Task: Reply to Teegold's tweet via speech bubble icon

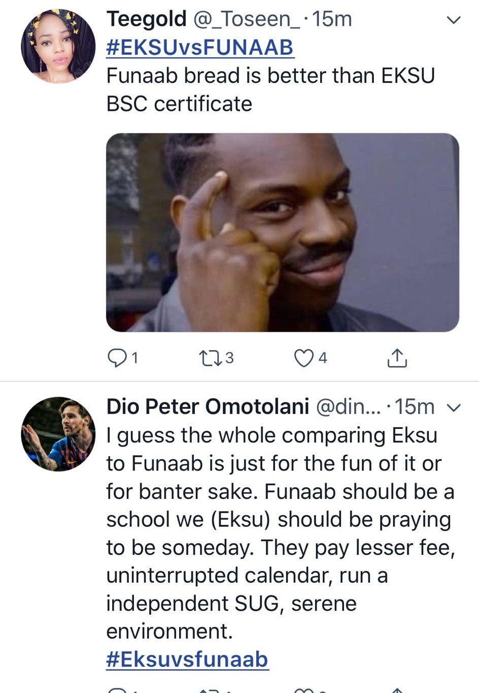Action: 117,358
